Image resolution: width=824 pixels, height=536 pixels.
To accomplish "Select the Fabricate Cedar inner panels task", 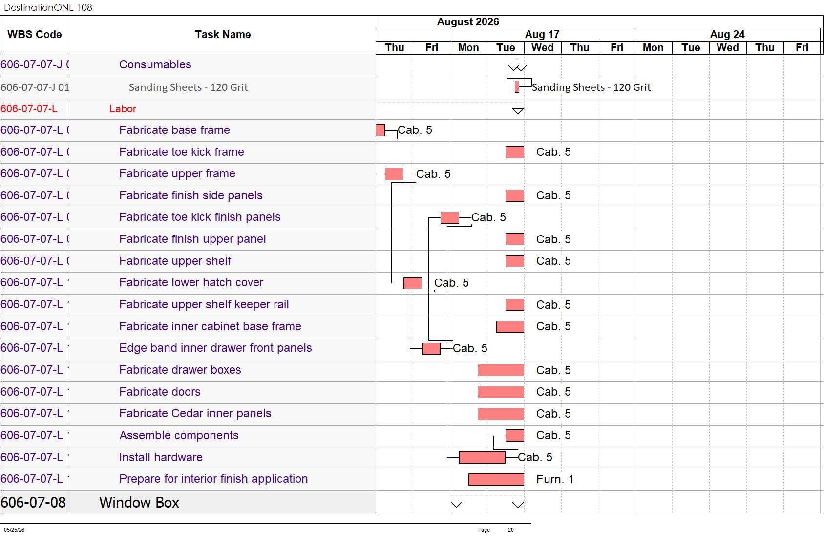I will pyautogui.click(x=195, y=413).
